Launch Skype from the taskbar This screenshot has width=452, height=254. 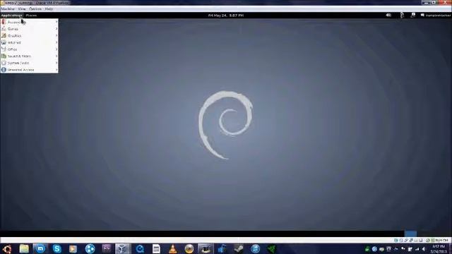coord(56,248)
